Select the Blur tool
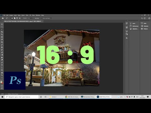This screenshot has width=151, height=113. tap(2, 57)
